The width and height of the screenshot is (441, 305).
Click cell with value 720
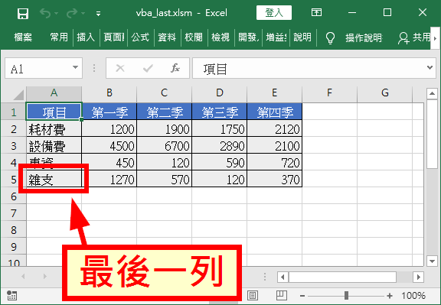[x=275, y=163]
